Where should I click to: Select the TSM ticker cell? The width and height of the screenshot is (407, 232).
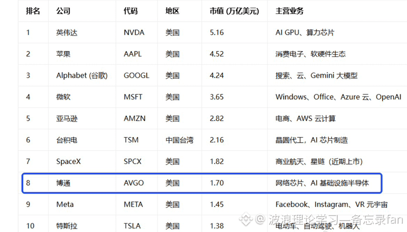131,140
